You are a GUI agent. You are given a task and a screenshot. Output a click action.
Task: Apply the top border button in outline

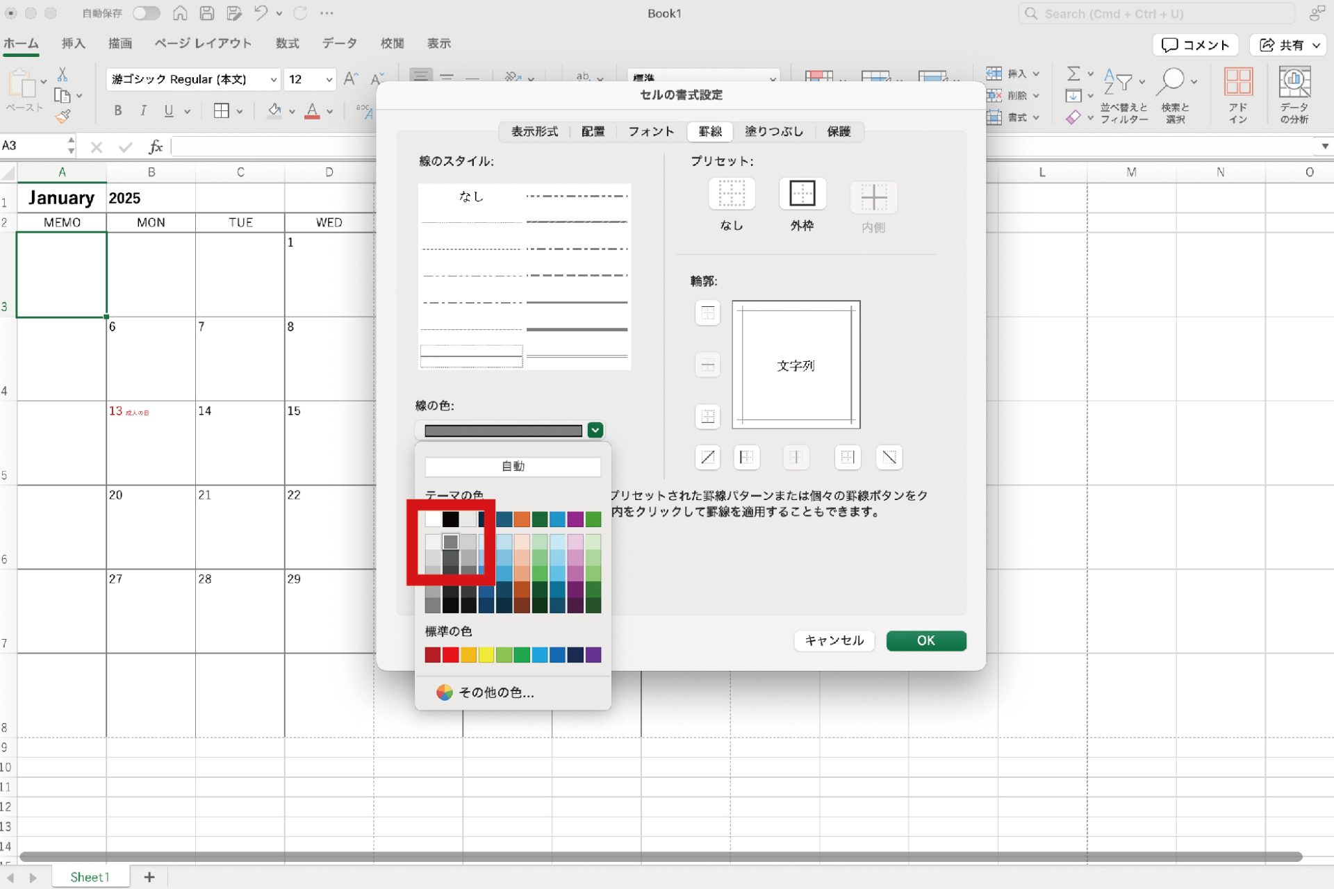(x=707, y=313)
